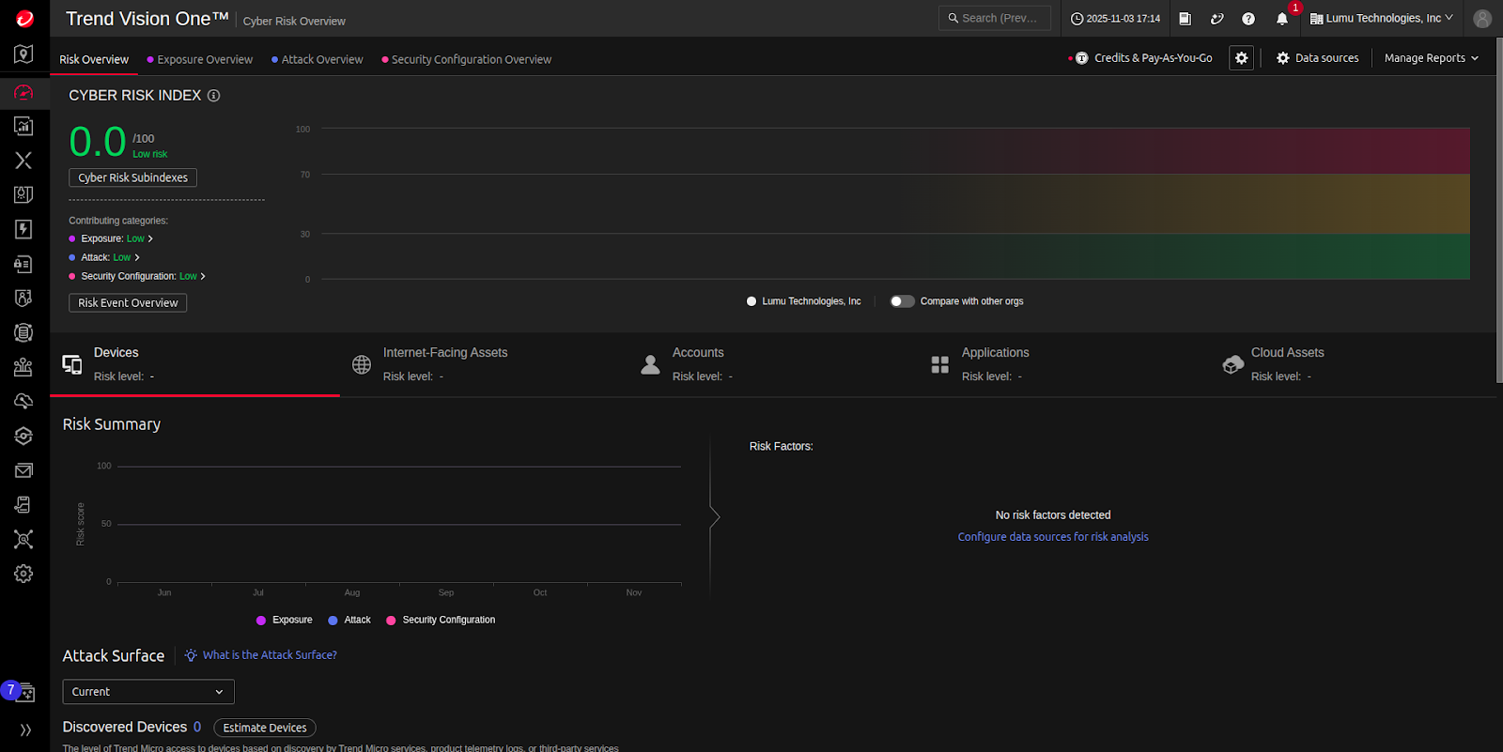Open the Current attack surface dropdown
This screenshot has height=752, width=1503.
coord(148,692)
